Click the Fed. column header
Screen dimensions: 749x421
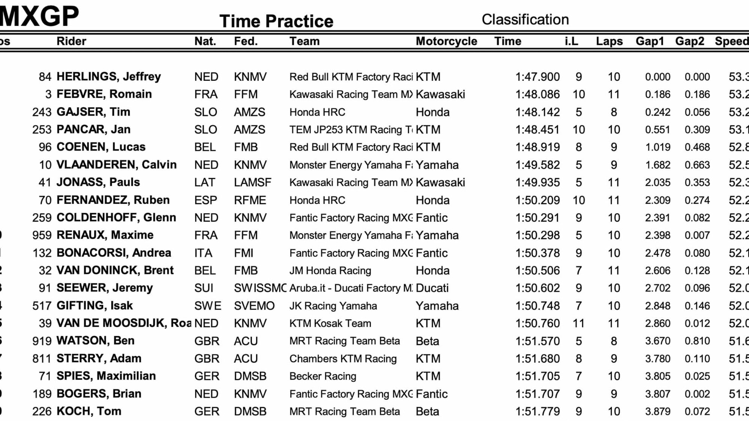point(246,41)
